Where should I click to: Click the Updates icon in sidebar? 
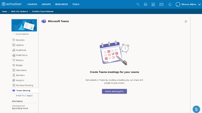coord(14,45)
